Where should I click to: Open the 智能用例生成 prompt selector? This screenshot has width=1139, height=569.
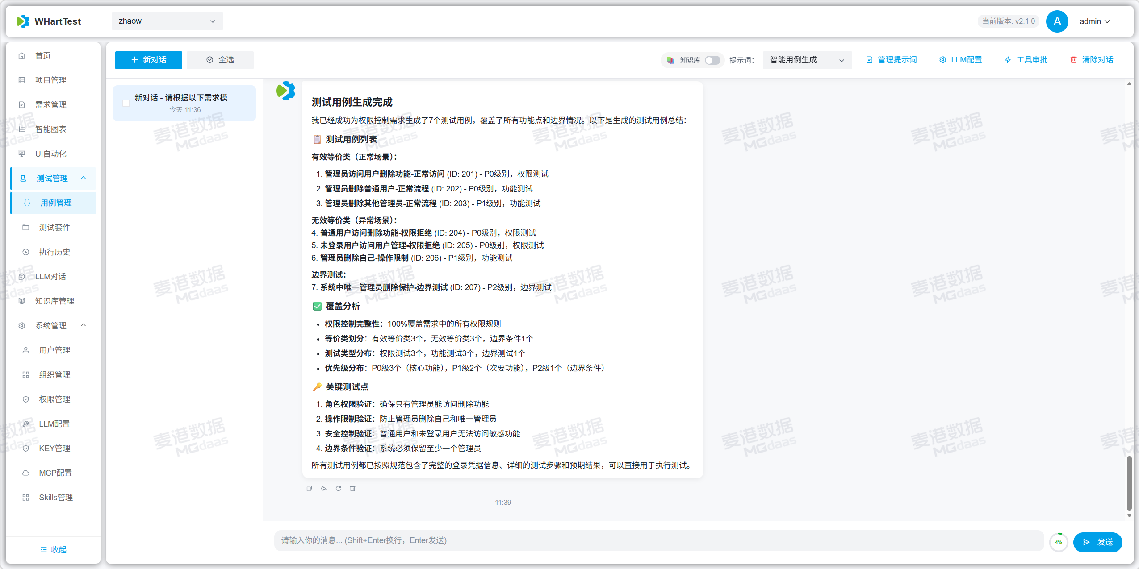click(x=807, y=60)
